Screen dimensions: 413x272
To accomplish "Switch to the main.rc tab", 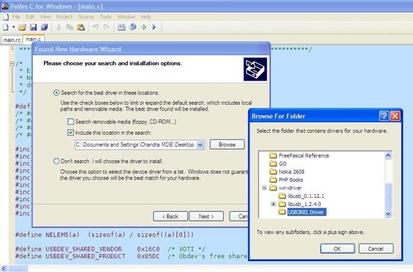I will tap(12, 40).
